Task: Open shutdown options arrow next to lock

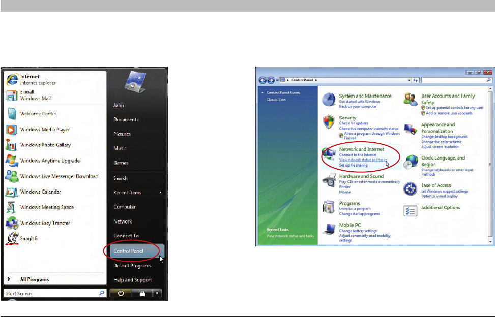Action: (157, 293)
